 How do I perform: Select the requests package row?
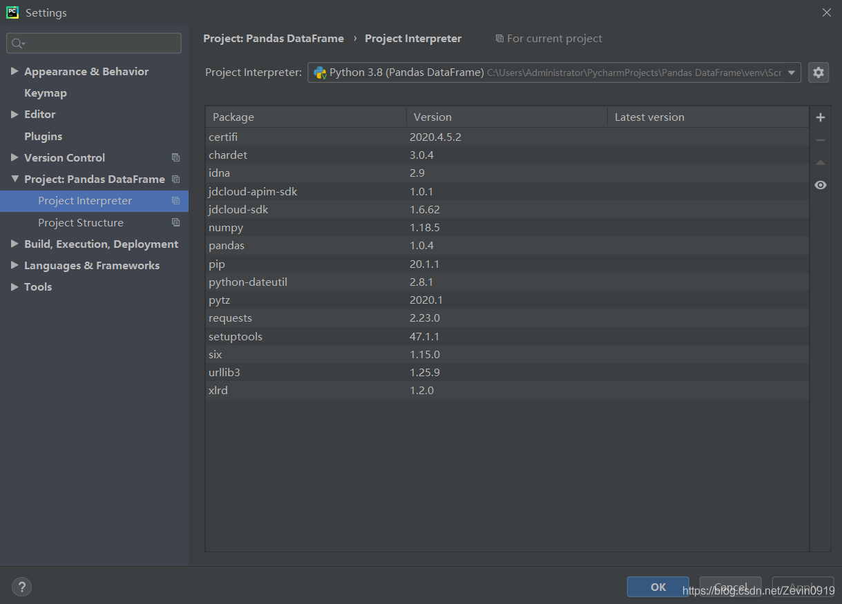(507, 318)
